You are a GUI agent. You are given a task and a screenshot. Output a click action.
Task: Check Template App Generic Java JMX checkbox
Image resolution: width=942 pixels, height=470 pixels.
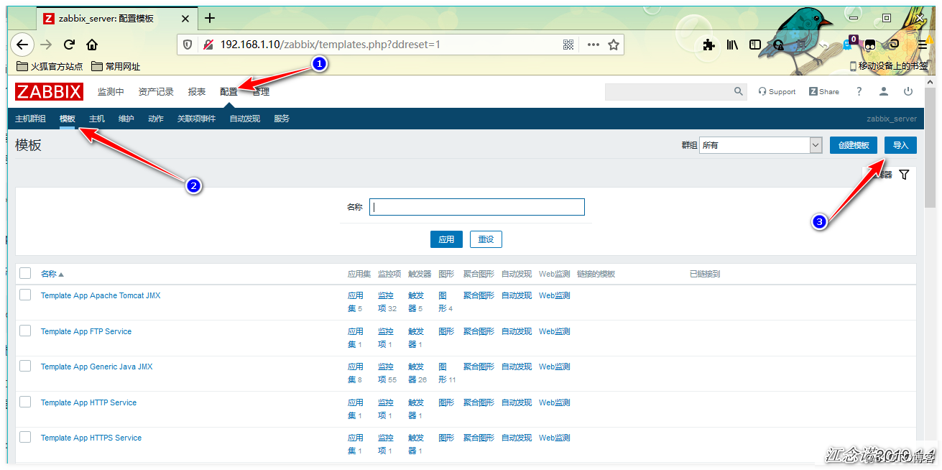(x=25, y=366)
